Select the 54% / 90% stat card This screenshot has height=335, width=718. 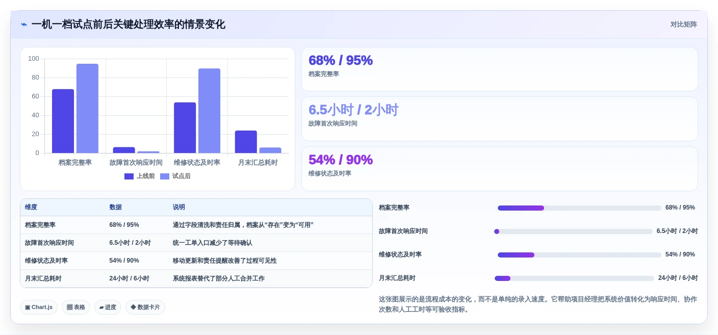(499, 169)
